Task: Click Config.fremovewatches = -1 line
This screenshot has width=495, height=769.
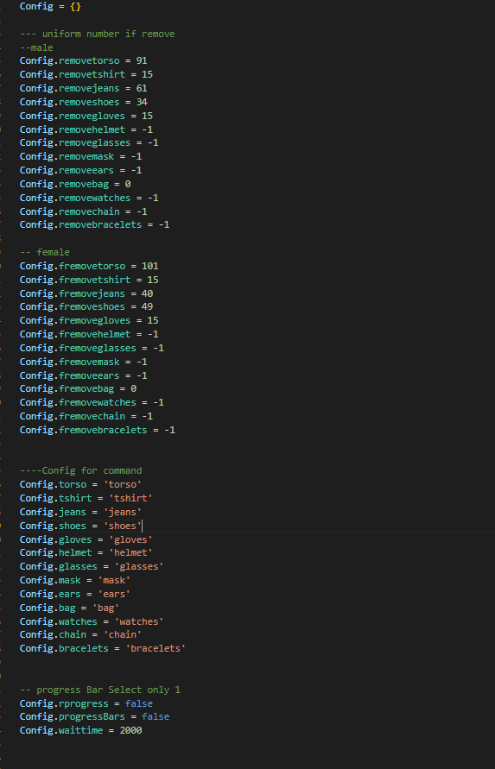Action: [x=92, y=402]
